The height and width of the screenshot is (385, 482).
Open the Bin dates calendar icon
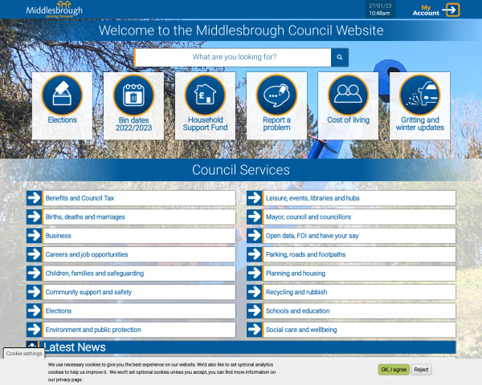(133, 95)
